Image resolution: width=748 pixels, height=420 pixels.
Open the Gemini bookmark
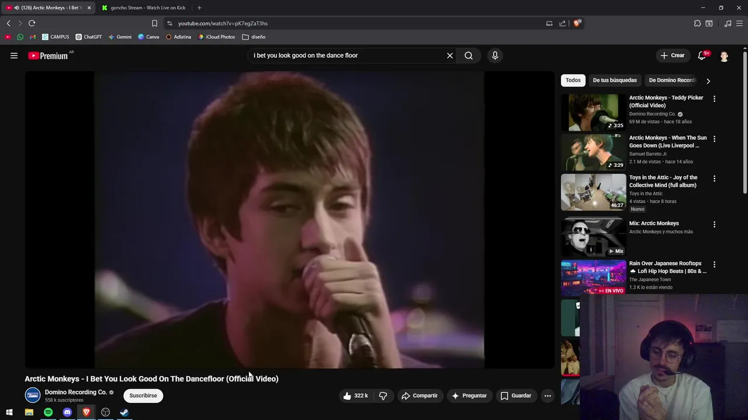(120, 37)
